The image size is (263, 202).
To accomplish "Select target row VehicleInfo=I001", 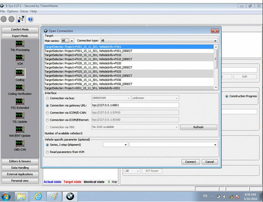I will [x=129, y=88].
